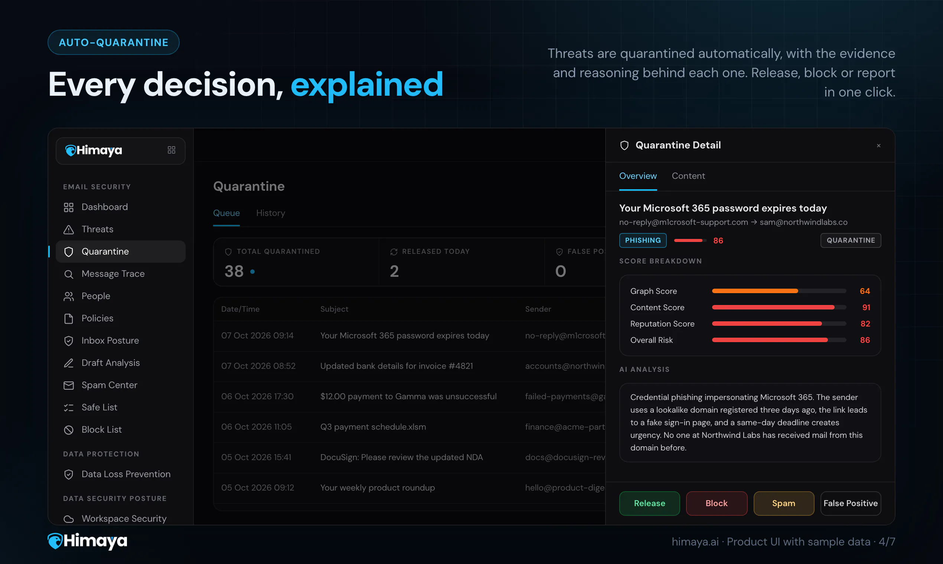
Task: Click the '07 Oct 2026 09:14' date cell
Action: click(x=257, y=335)
